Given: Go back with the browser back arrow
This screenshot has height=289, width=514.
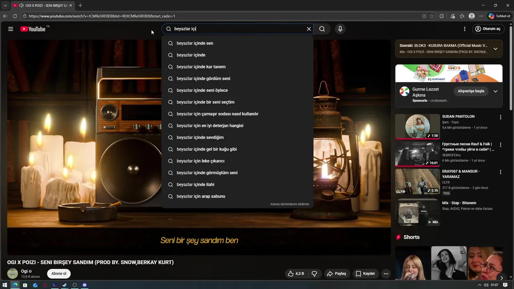Looking at the screenshot, I should tap(5, 16).
